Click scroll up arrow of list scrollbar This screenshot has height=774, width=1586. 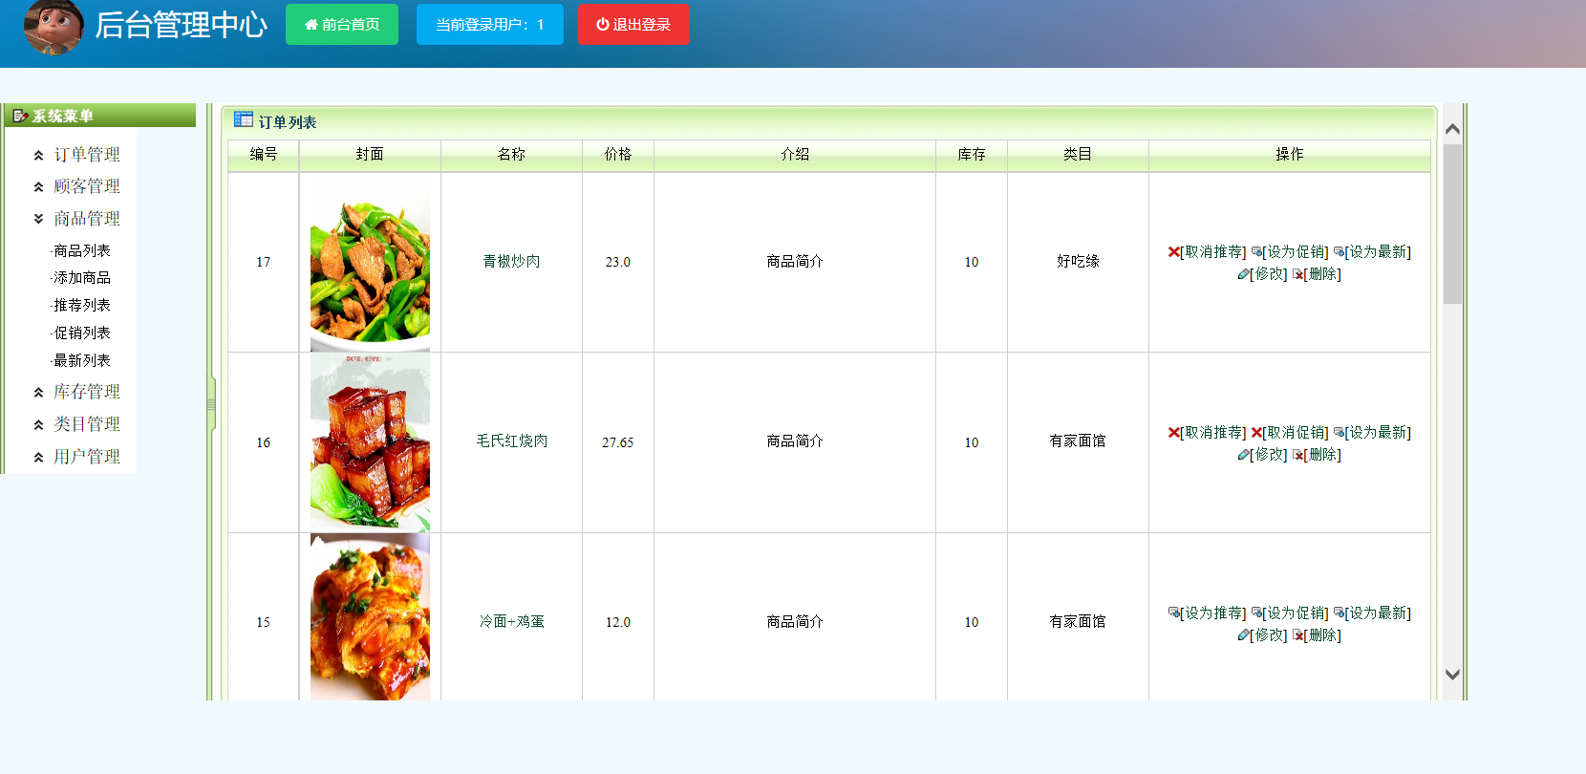point(1452,129)
